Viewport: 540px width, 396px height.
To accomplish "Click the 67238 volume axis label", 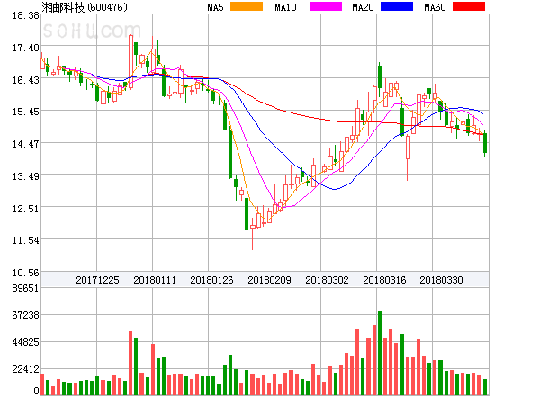I will pos(25,315).
